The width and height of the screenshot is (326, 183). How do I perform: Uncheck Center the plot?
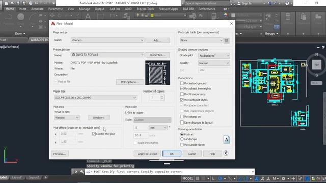pos(94,134)
